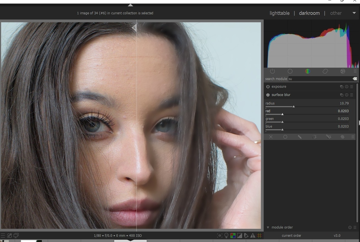Toggle gamut check warning icon
The height and width of the screenshot is (242, 360).
253,236
